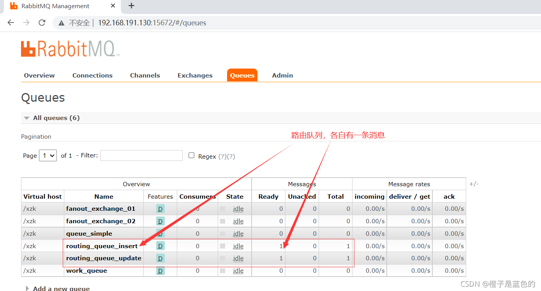Click Total count of routing_queue_insert
This screenshot has width=541, height=291.
click(349, 246)
